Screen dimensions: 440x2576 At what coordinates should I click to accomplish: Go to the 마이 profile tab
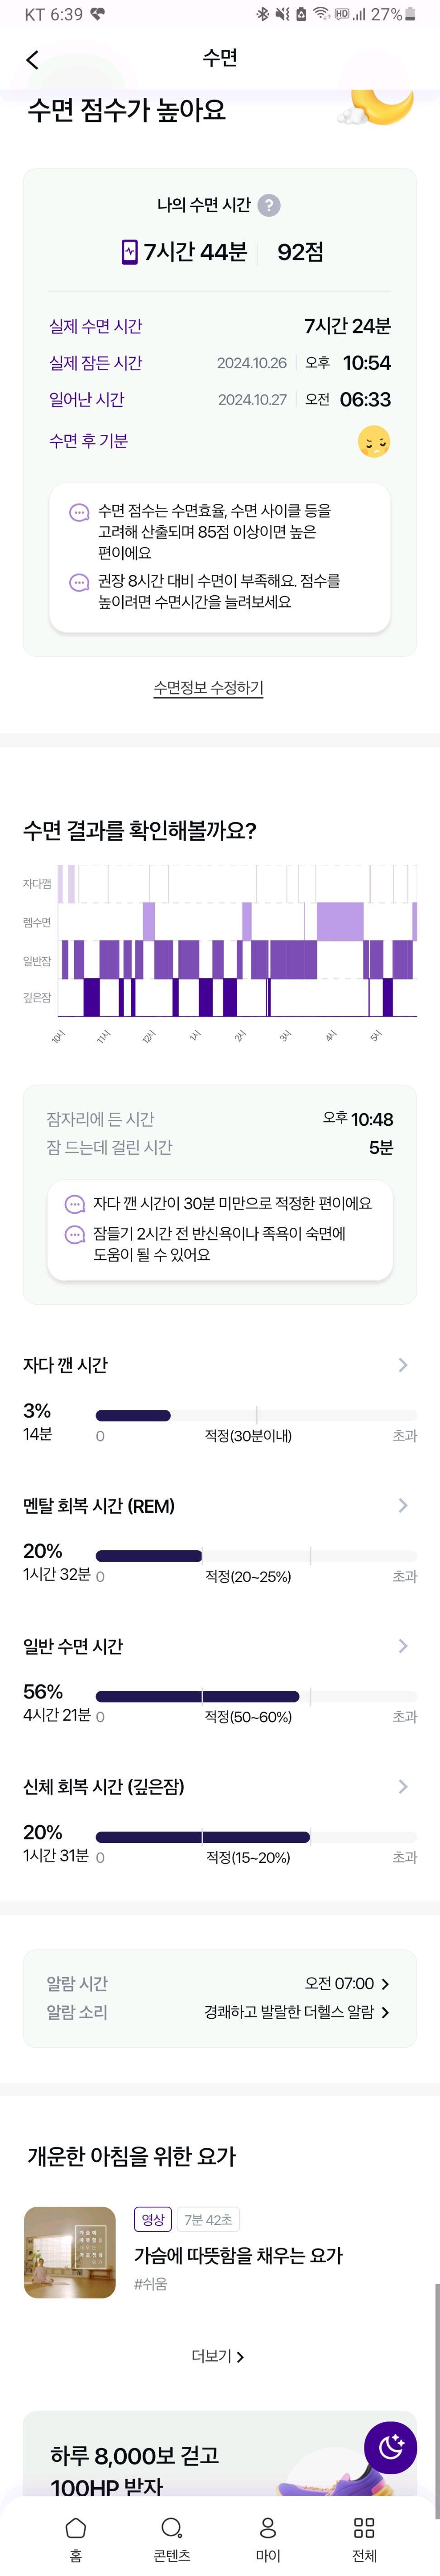click(268, 2538)
